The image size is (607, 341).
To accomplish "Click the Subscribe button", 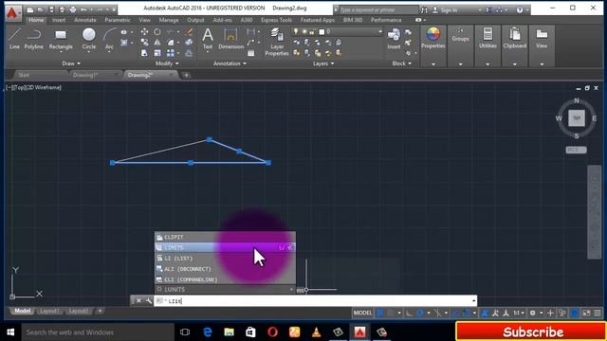I will 532,332.
